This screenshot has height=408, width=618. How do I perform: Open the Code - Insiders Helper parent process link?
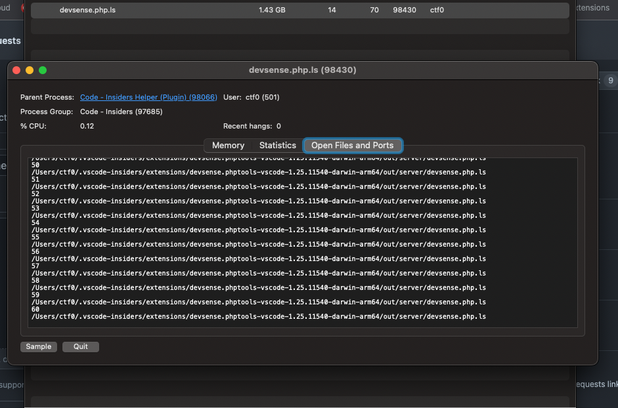(148, 97)
